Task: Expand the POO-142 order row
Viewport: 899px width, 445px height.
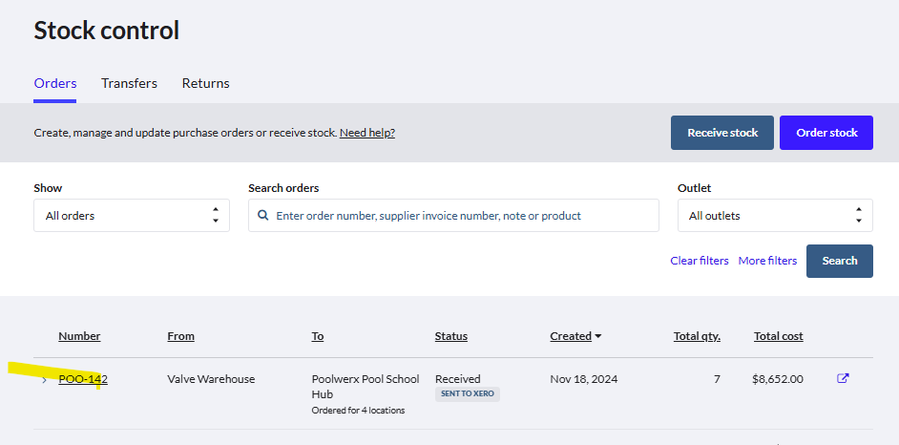Action: (x=44, y=380)
